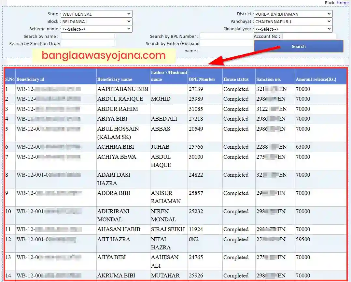Viewport: 351px width, 282px height.
Task: Click father name AAHESAN ALI
Action: [165, 261]
